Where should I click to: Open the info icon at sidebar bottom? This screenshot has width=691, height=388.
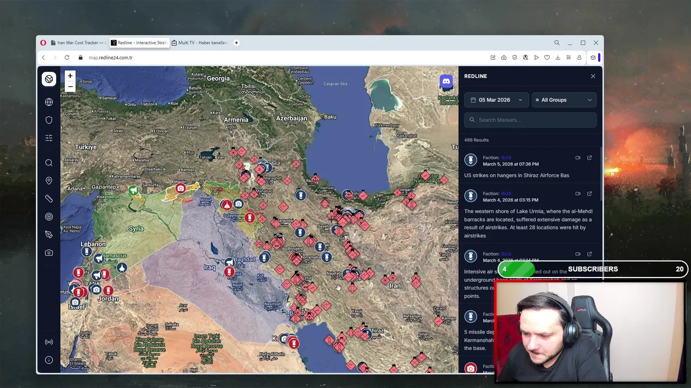[49, 360]
